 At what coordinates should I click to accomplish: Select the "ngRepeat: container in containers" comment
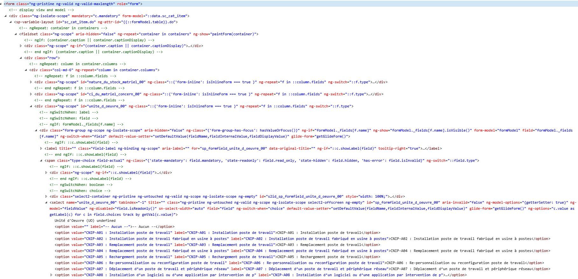click(63, 28)
